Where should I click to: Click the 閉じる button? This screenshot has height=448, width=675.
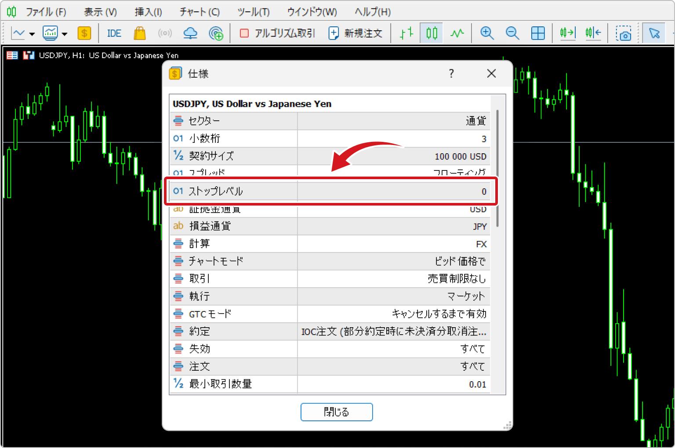pos(337,412)
